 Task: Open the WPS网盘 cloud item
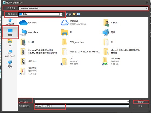coord(74,23)
